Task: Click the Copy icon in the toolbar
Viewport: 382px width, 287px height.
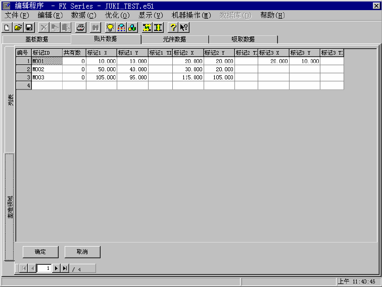Action: coord(55,27)
